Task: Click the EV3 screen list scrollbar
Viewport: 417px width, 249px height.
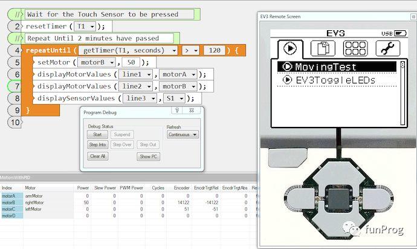Action: [x=402, y=93]
